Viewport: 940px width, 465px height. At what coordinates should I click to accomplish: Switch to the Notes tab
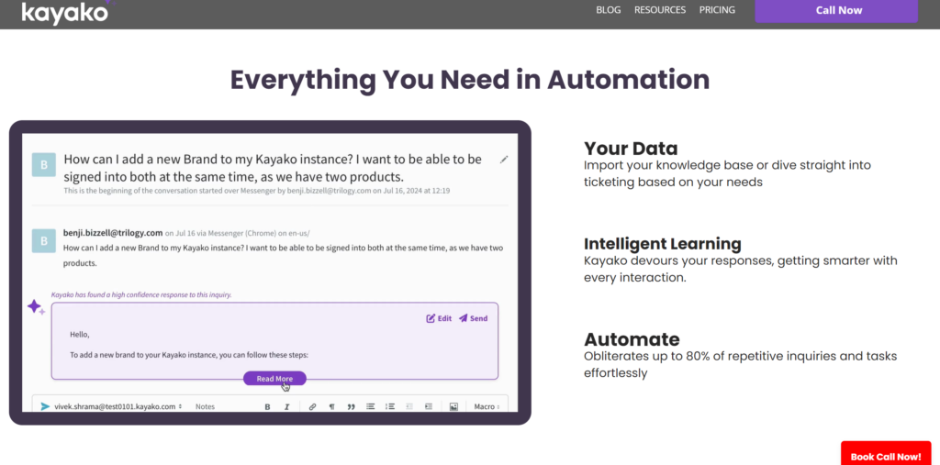tap(205, 406)
